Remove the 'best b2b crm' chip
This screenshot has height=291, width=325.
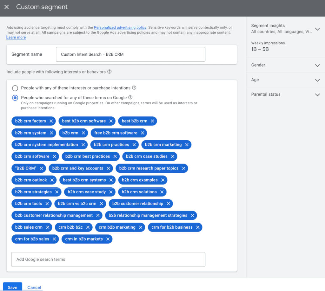(x=152, y=121)
